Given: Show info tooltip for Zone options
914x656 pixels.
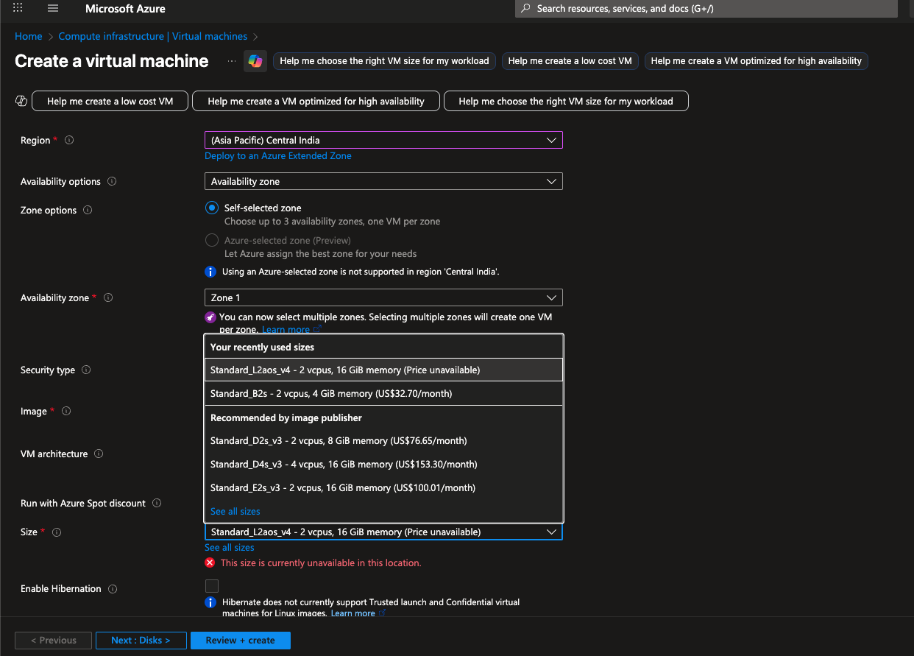Looking at the screenshot, I should 88,210.
